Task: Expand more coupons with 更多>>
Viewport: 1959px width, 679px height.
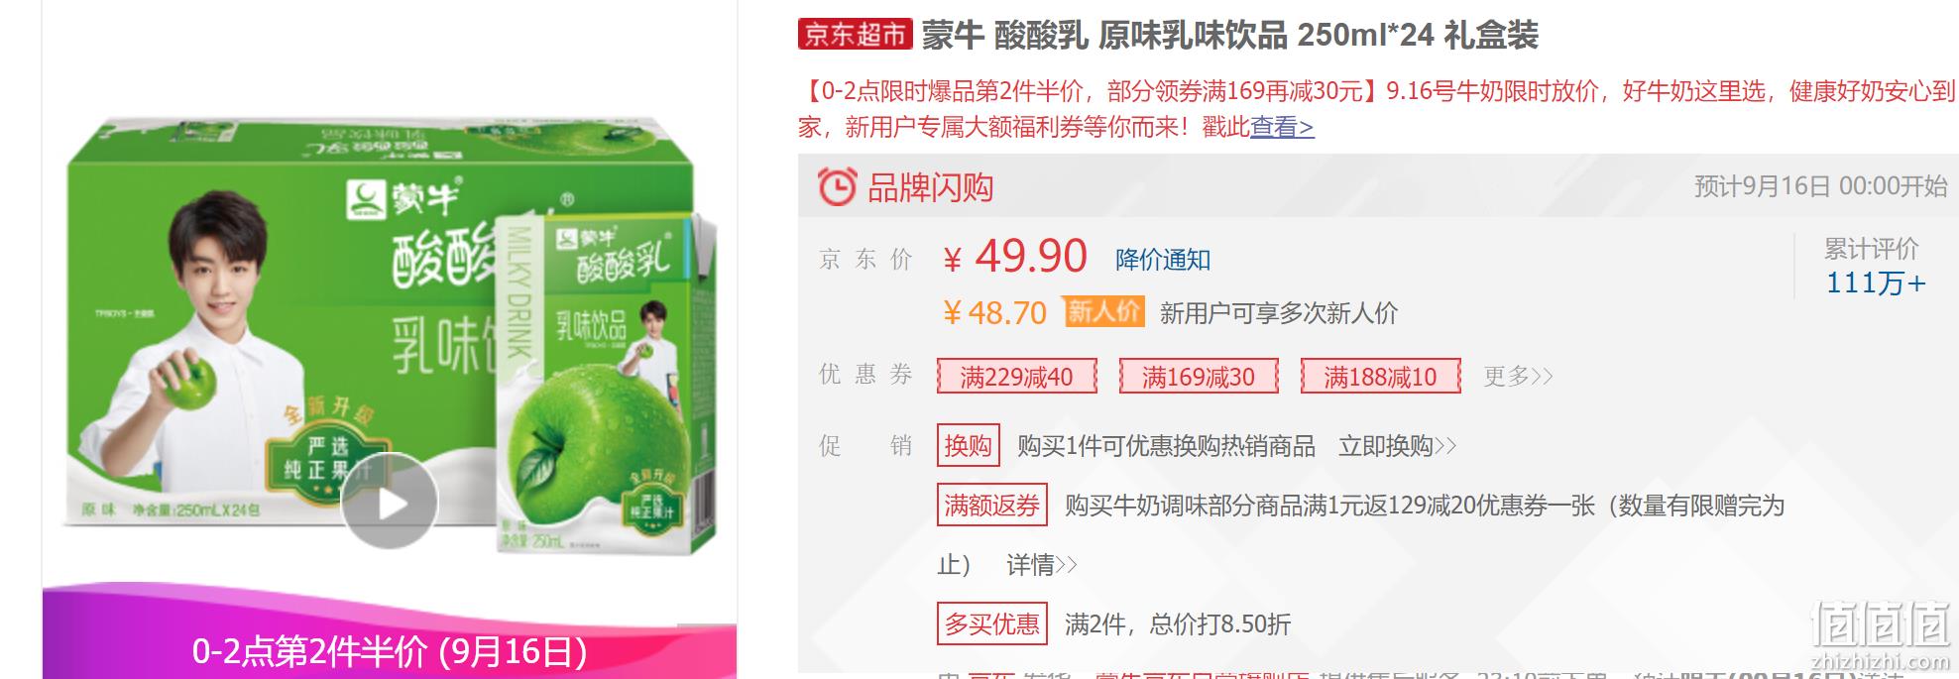Action: coord(1518,377)
